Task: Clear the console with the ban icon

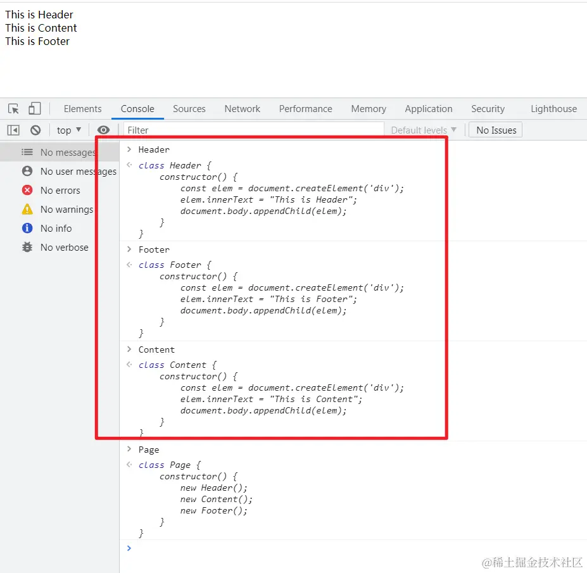Action: (35, 130)
